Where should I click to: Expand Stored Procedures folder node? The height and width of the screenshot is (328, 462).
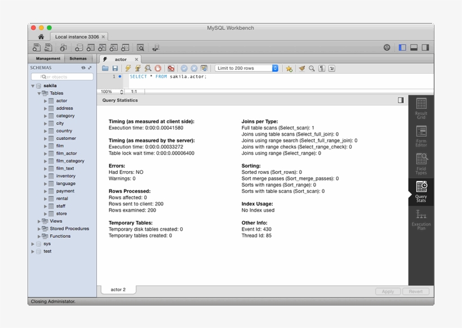click(x=39, y=228)
